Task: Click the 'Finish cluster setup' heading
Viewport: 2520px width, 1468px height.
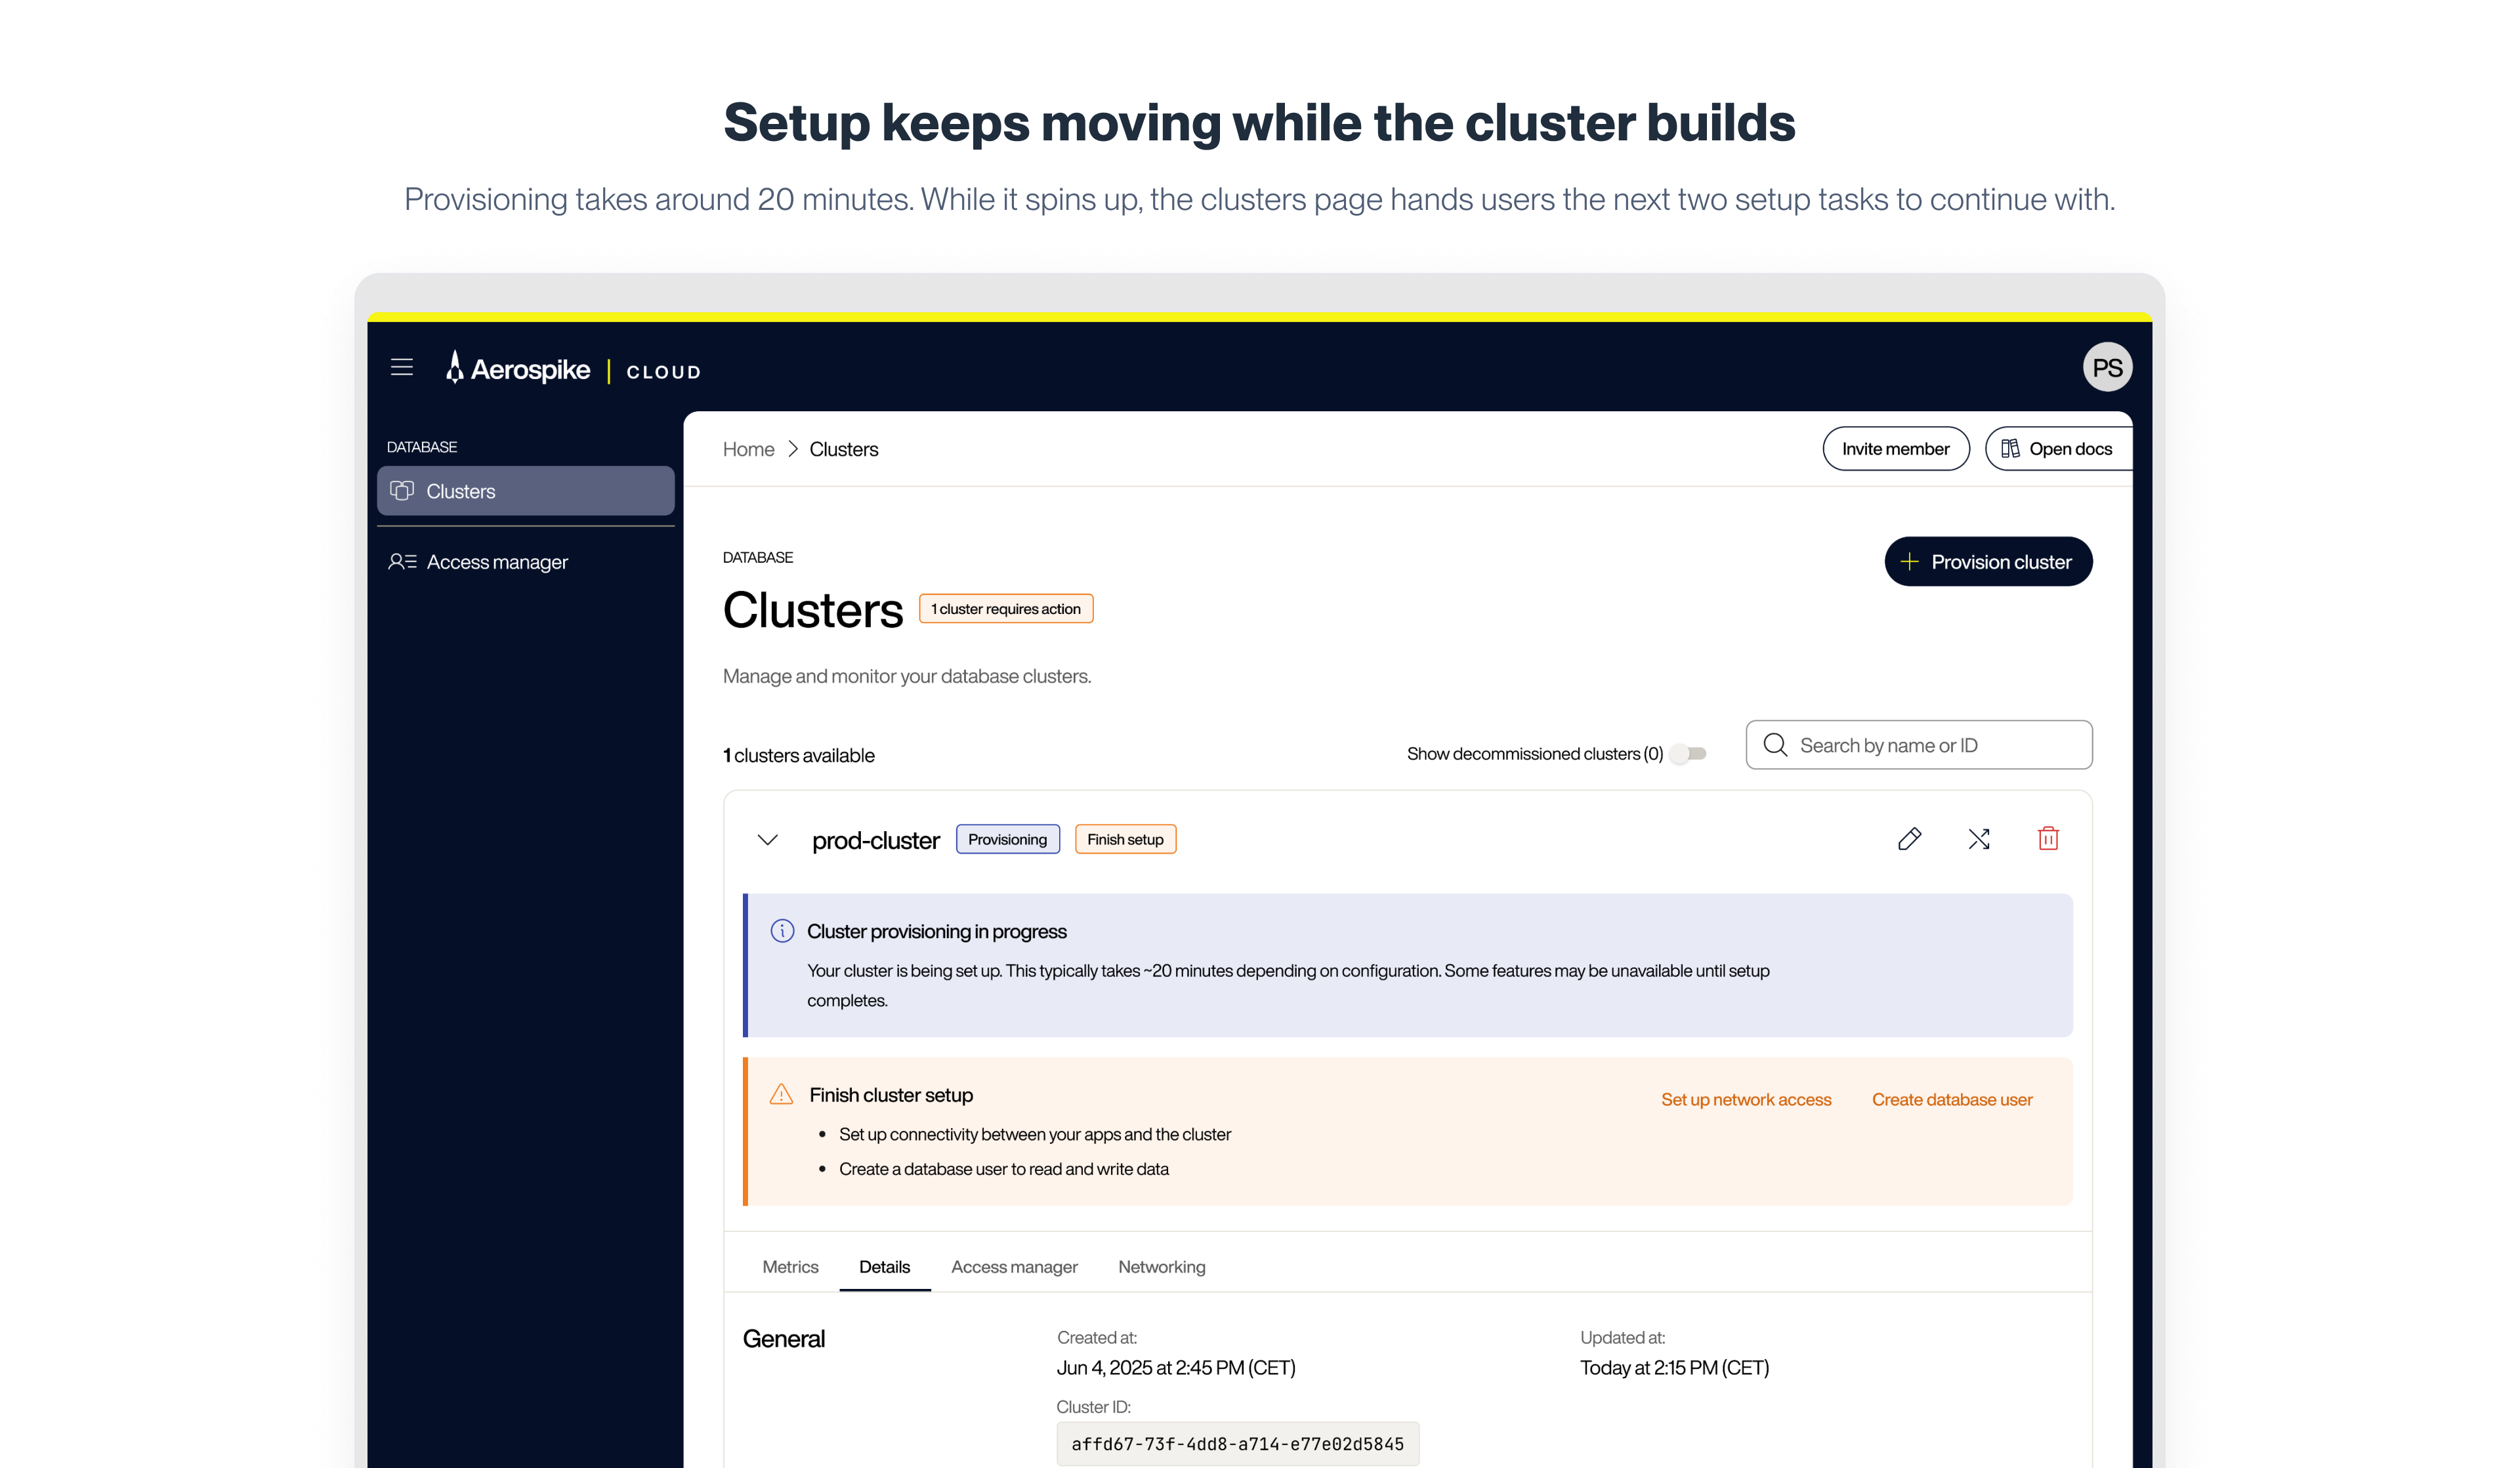Action: click(891, 1095)
